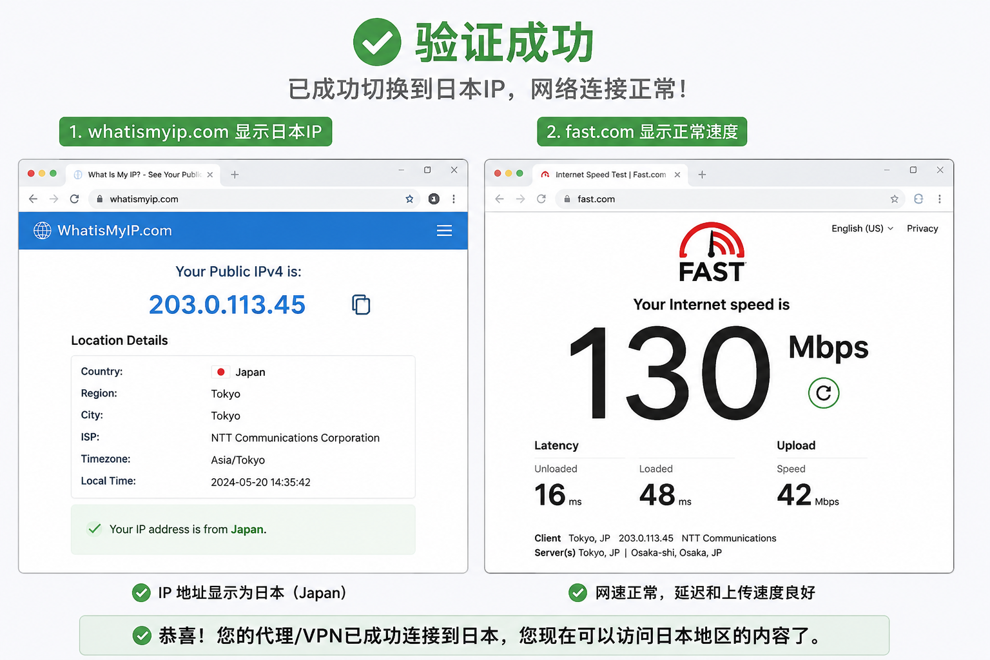The image size is (990, 660).
Task: Select the Internet Speed Test | Fast.com tab
Action: click(x=610, y=175)
